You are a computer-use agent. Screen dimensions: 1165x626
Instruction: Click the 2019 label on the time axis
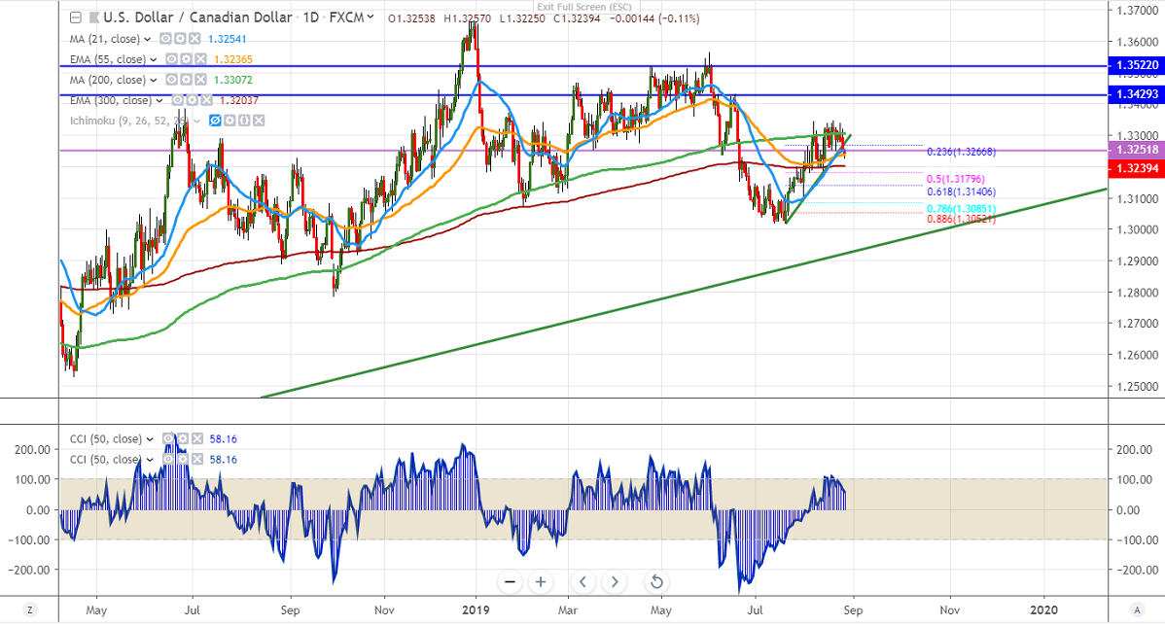[476, 610]
